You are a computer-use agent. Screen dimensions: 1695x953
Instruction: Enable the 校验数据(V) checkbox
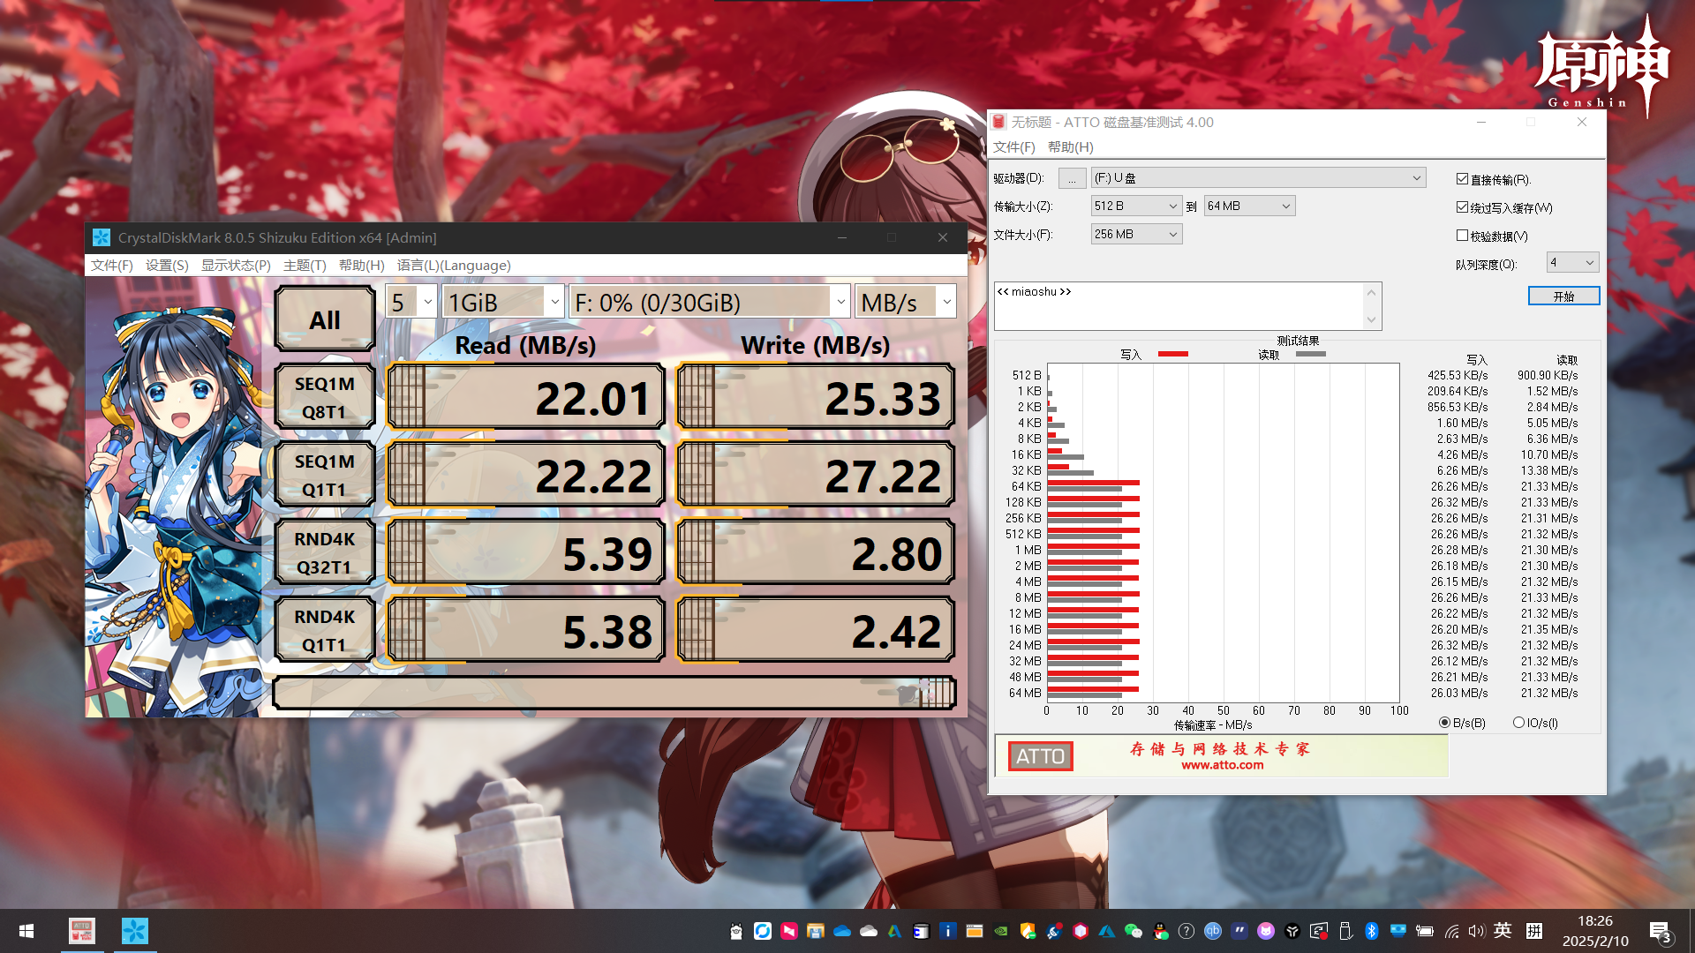coord(1462,236)
